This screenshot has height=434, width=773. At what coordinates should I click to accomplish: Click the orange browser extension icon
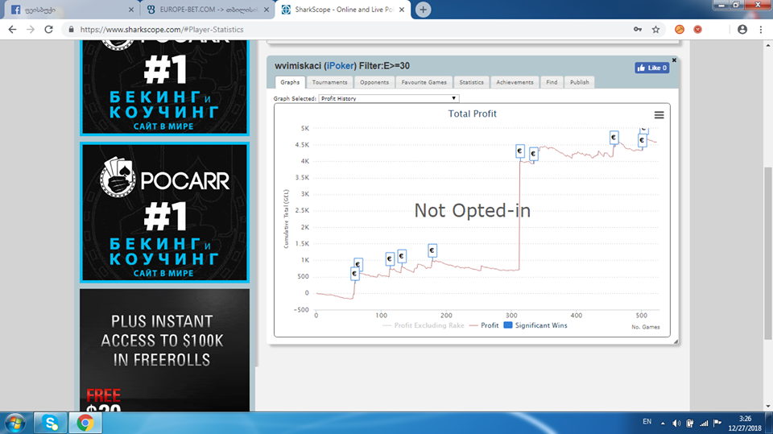(x=680, y=30)
